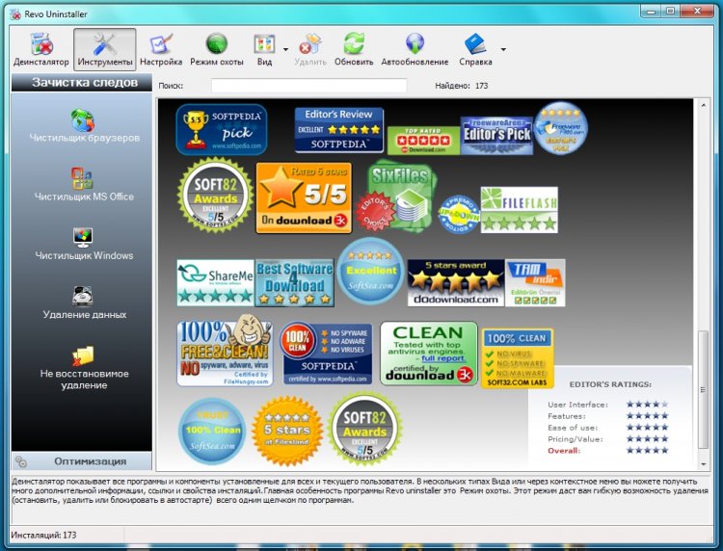Click the Pricing/Value rating row
Viewport: 723px width, 551px height.
click(607, 439)
